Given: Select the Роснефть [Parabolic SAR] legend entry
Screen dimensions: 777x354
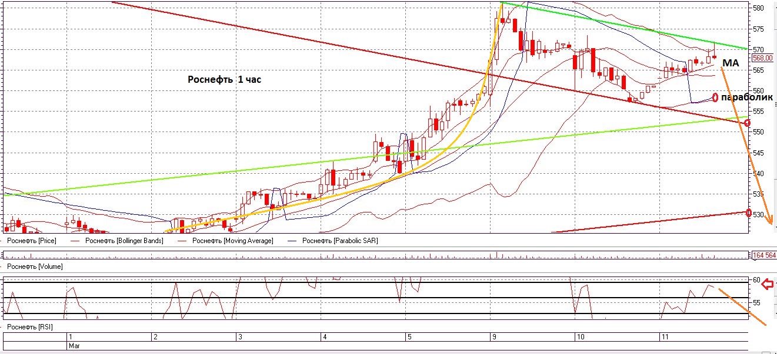Looking at the screenshot, I should [x=340, y=241].
